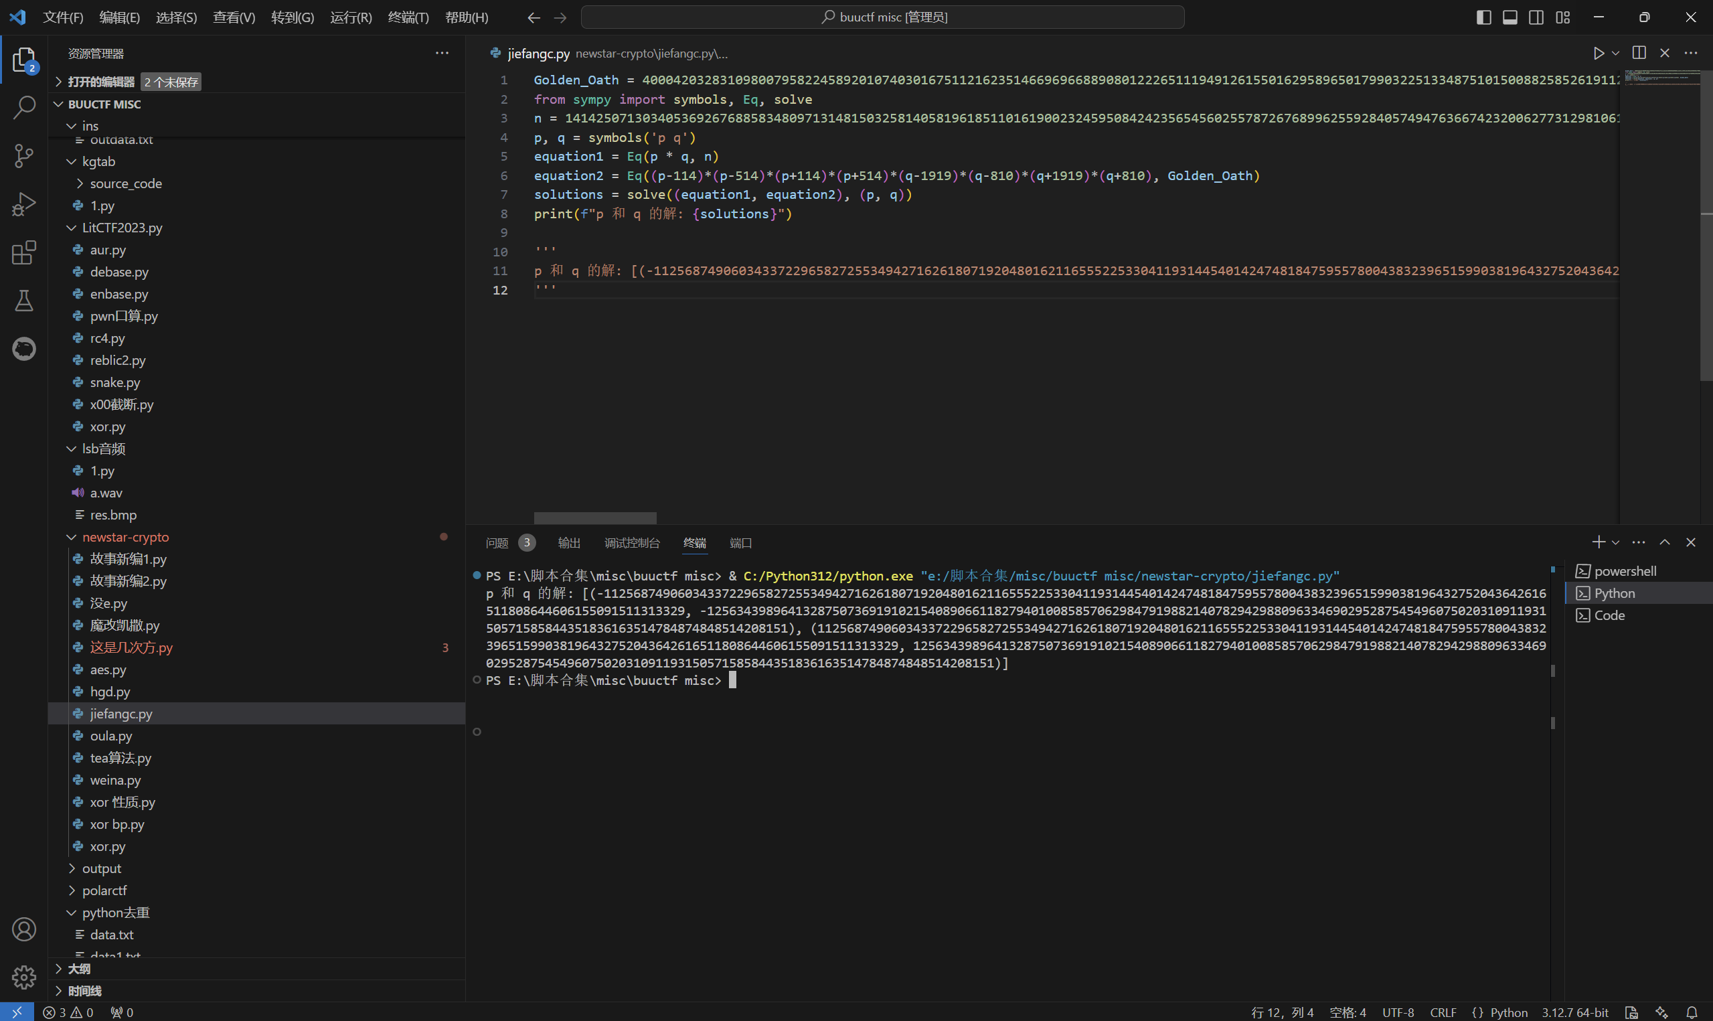Show notifications bell in status bar
This screenshot has height=1021, width=1713.
point(1692,1012)
